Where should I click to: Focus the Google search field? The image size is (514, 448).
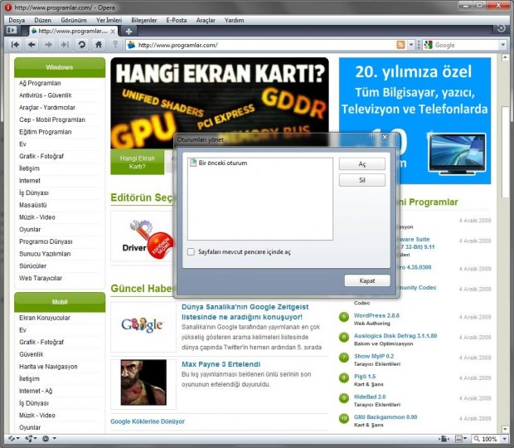[466, 45]
